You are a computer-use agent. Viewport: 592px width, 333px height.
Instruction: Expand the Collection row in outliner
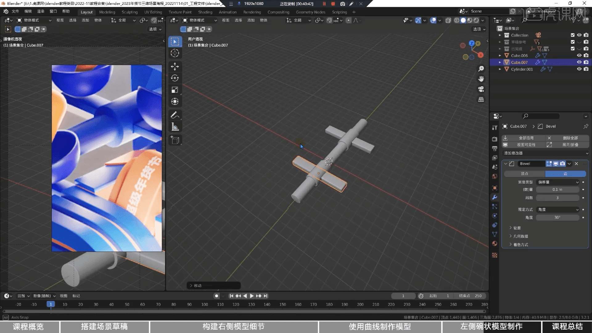(x=500, y=35)
